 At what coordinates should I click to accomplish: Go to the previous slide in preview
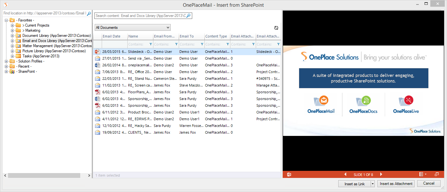tap(345, 174)
